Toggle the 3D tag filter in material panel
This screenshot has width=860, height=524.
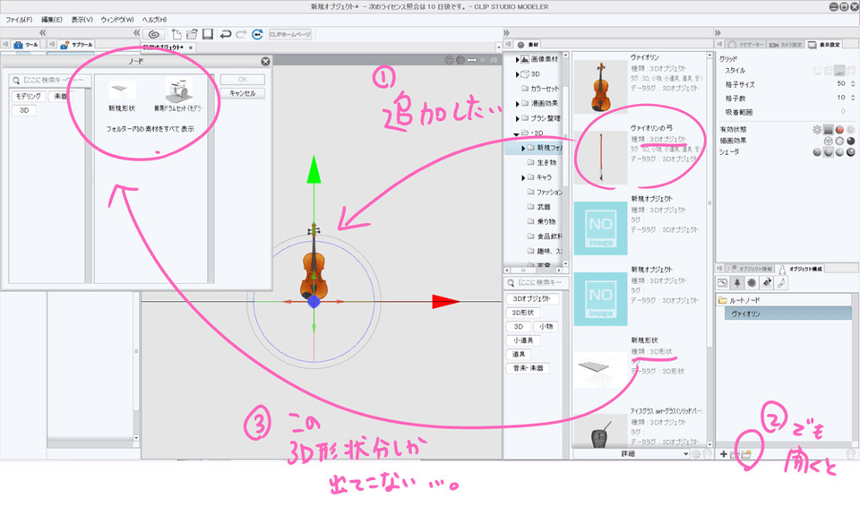pyautogui.click(x=518, y=327)
